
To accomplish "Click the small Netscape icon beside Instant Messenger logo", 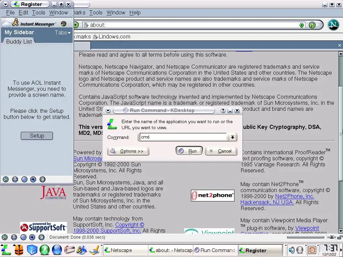I will click(64, 24).
